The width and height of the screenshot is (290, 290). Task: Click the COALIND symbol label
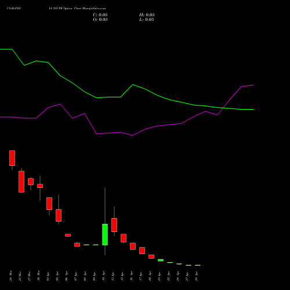[14, 9]
